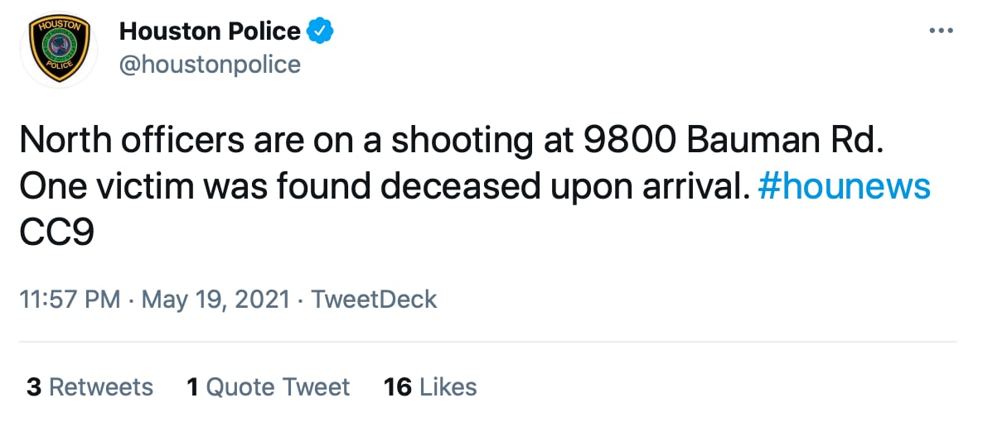The image size is (983, 422).
Task: Click the 11:57 PM timestamp
Action: (70, 299)
